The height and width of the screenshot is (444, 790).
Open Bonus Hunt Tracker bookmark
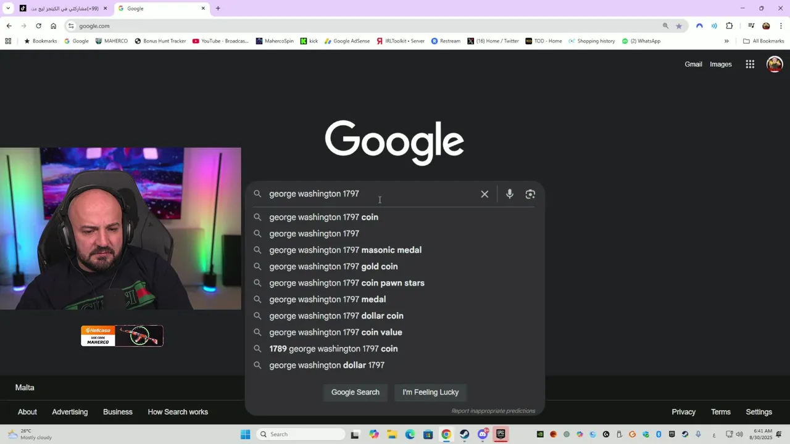160,41
